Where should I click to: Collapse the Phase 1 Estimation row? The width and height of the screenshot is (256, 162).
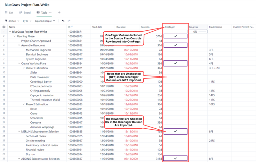pyautogui.click(x=24, y=68)
